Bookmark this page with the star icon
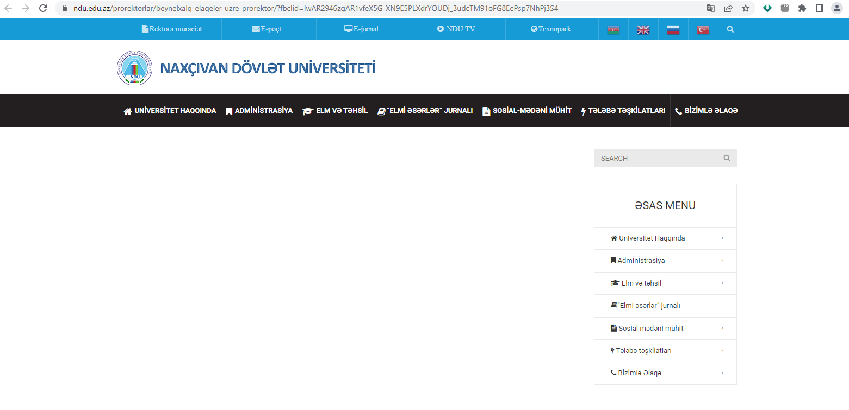 point(746,8)
